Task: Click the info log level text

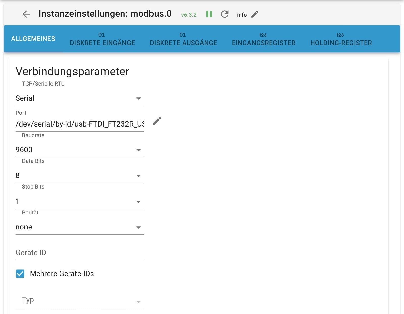Action: click(242, 15)
